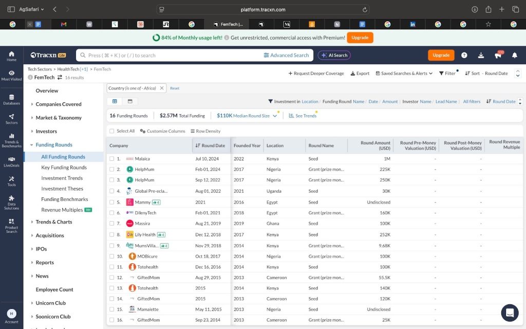Tick the checkbox for Malaica row

pos(112,159)
